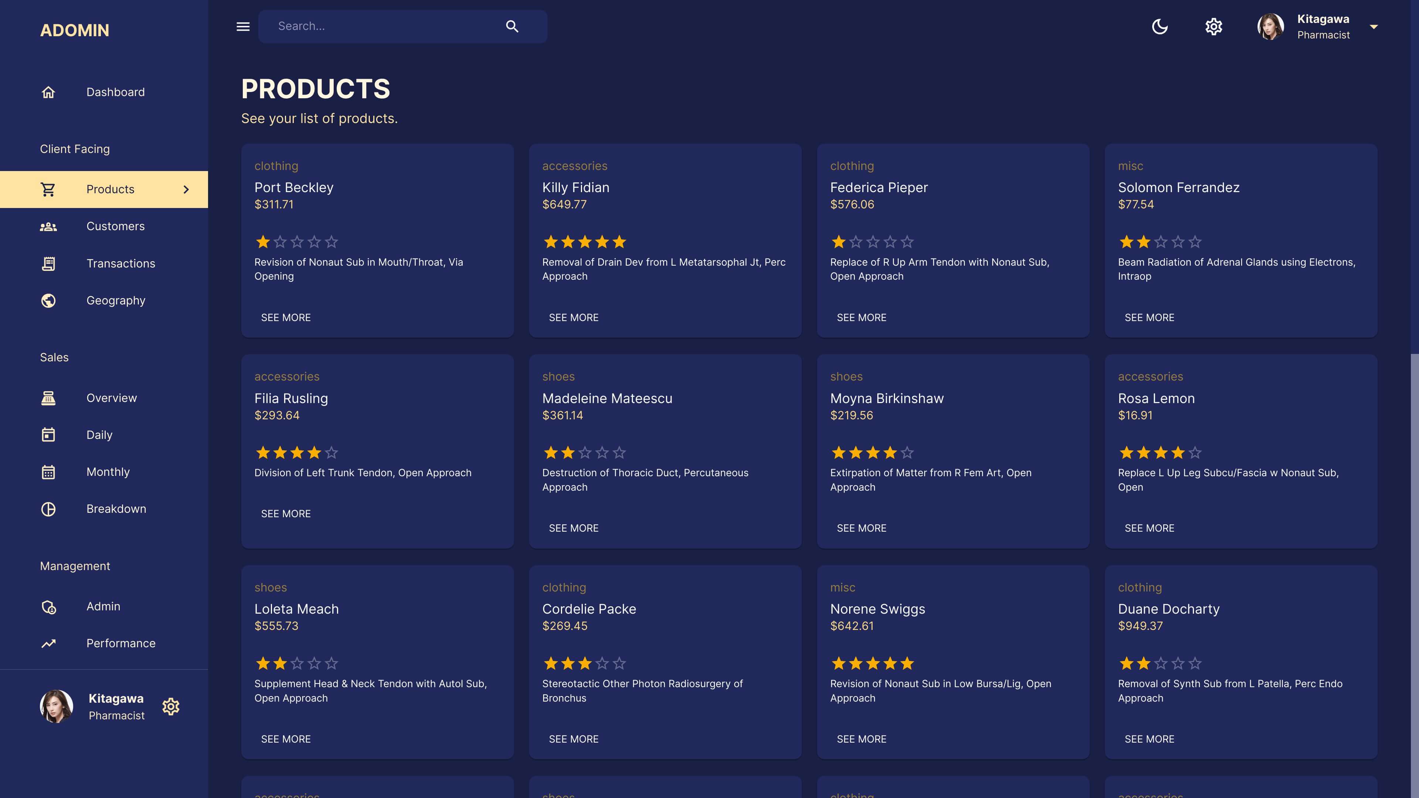Open Customers page
Viewport: 1419px width, 798px height.
[104, 226]
